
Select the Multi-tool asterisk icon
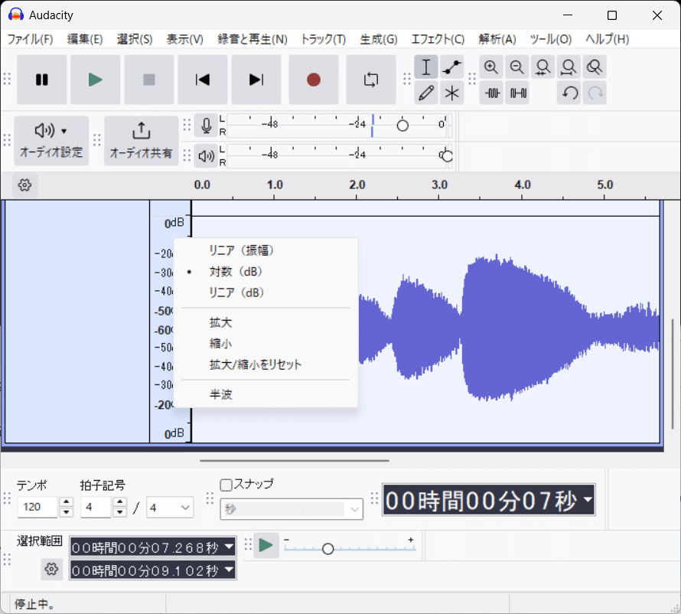tap(451, 93)
